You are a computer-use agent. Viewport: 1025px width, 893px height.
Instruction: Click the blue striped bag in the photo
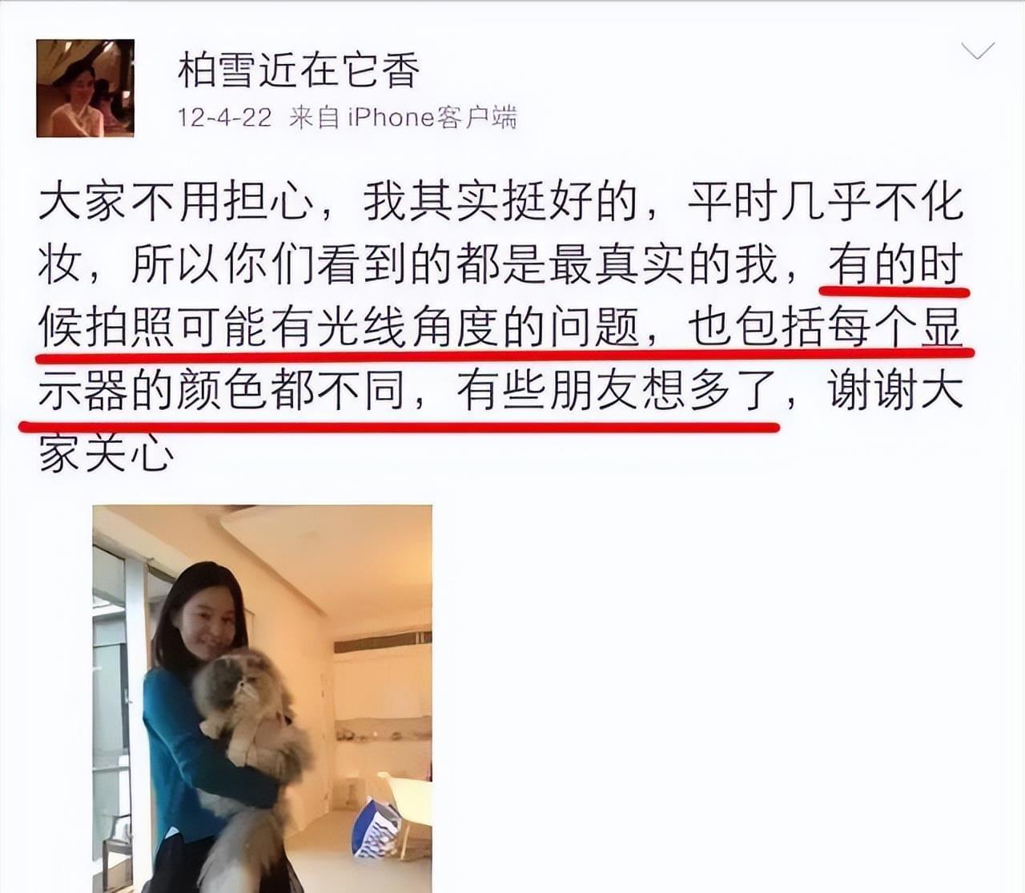376,829
